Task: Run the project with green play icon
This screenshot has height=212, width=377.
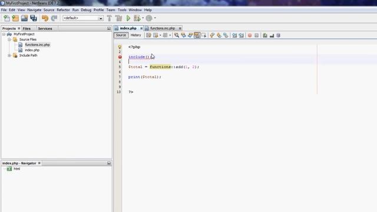Action: pos(128,18)
